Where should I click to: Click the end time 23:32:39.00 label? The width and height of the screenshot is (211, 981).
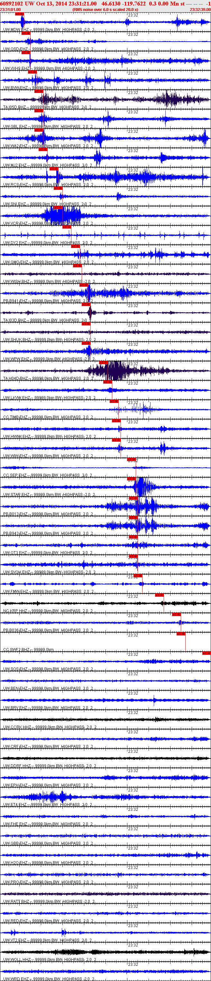[200, 9]
